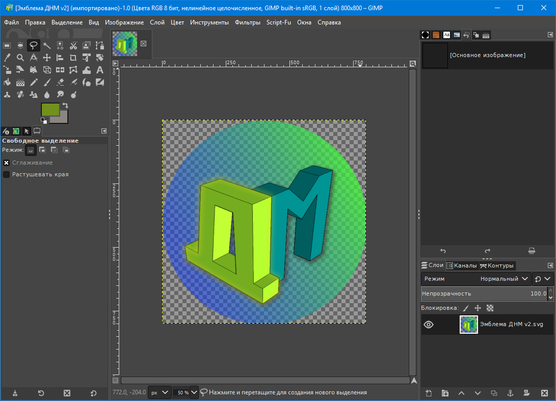This screenshot has height=401, width=556.
Task: Open the Фильтры menu
Action: pos(248,22)
